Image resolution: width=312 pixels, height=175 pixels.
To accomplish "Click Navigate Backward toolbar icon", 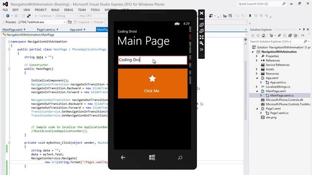I will pyautogui.click(x=8, y=16).
